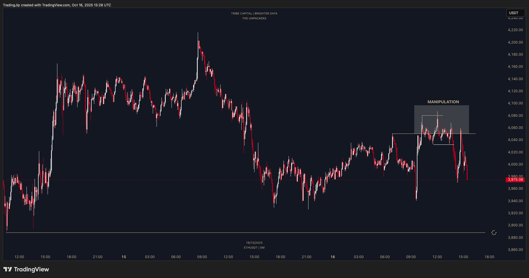Image resolution: width=529 pixels, height=278 pixels.
Task: Click the gray manipulation zone rectangle
Action: pos(441,119)
